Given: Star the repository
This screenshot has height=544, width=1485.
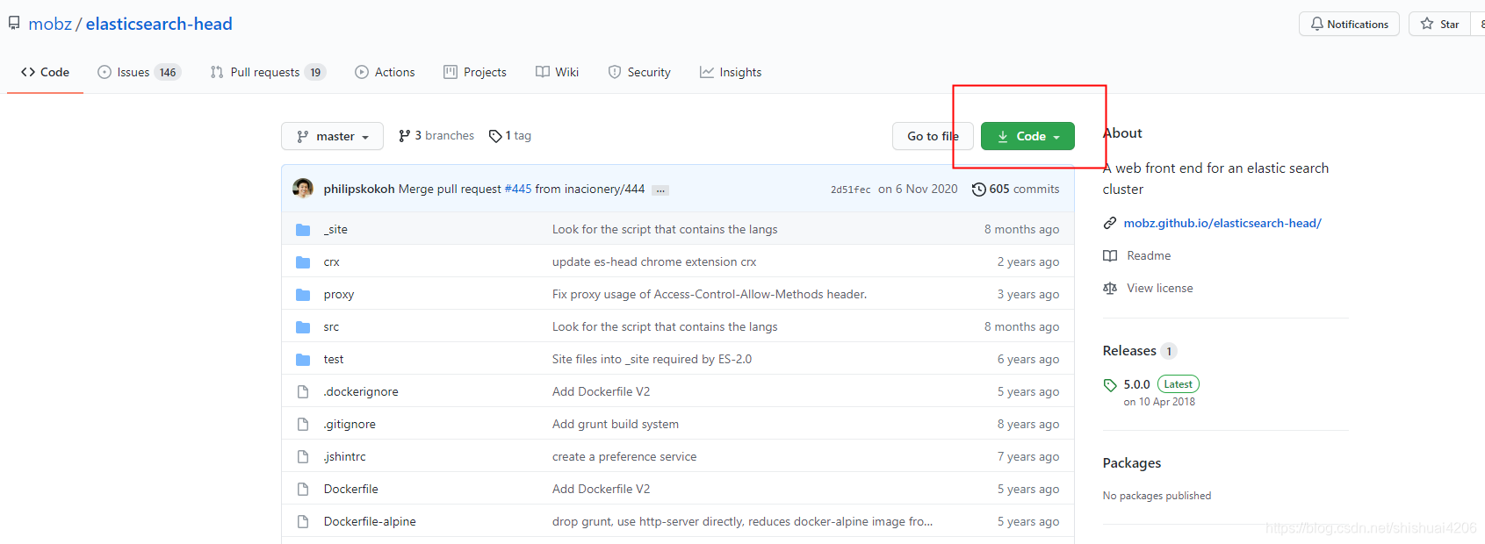Looking at the screenshot, I should click(x=1440, y=24).
